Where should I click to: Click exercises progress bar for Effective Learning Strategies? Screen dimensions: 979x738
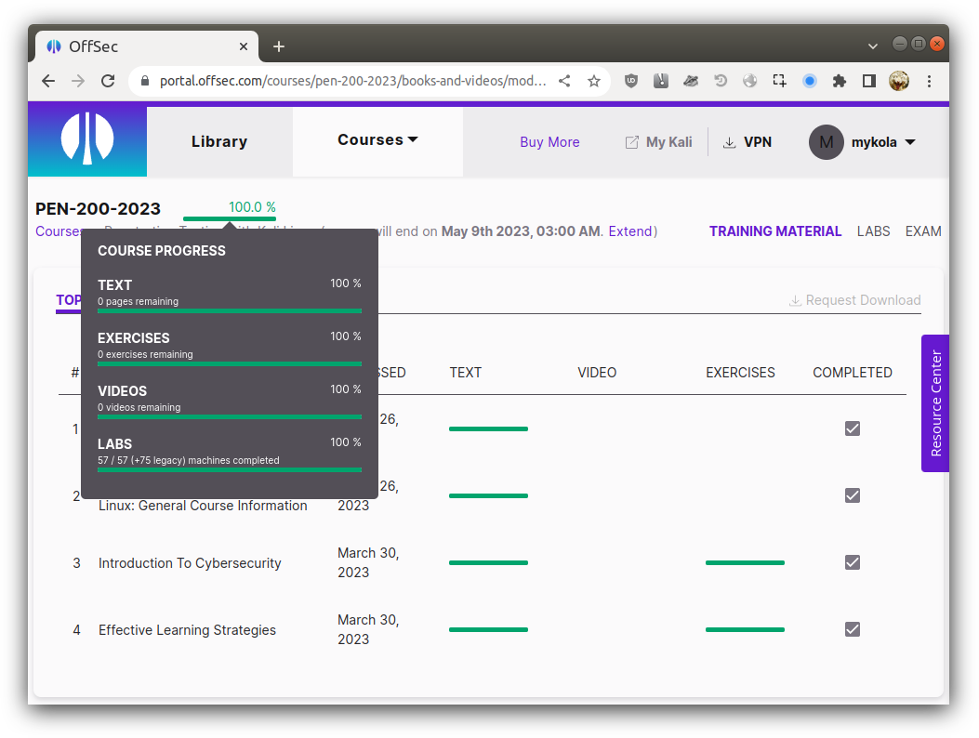tap(745, 629)
